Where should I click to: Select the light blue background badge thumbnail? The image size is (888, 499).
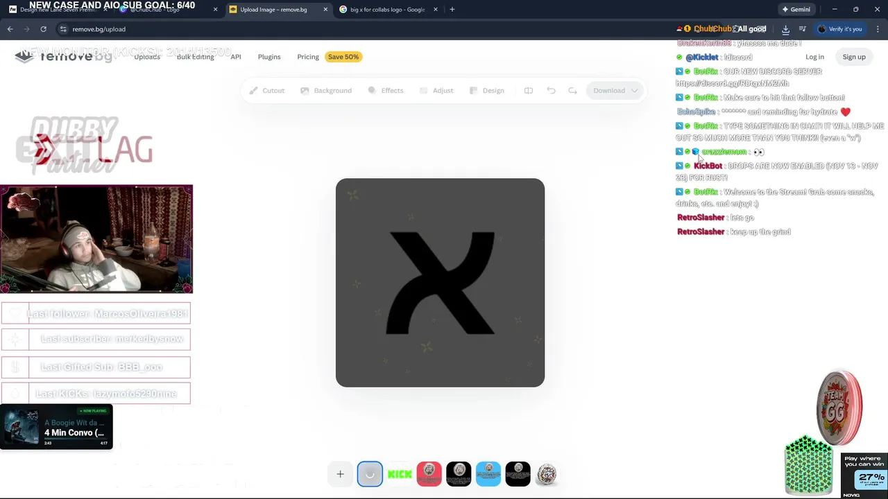click(x=488, y=474)
